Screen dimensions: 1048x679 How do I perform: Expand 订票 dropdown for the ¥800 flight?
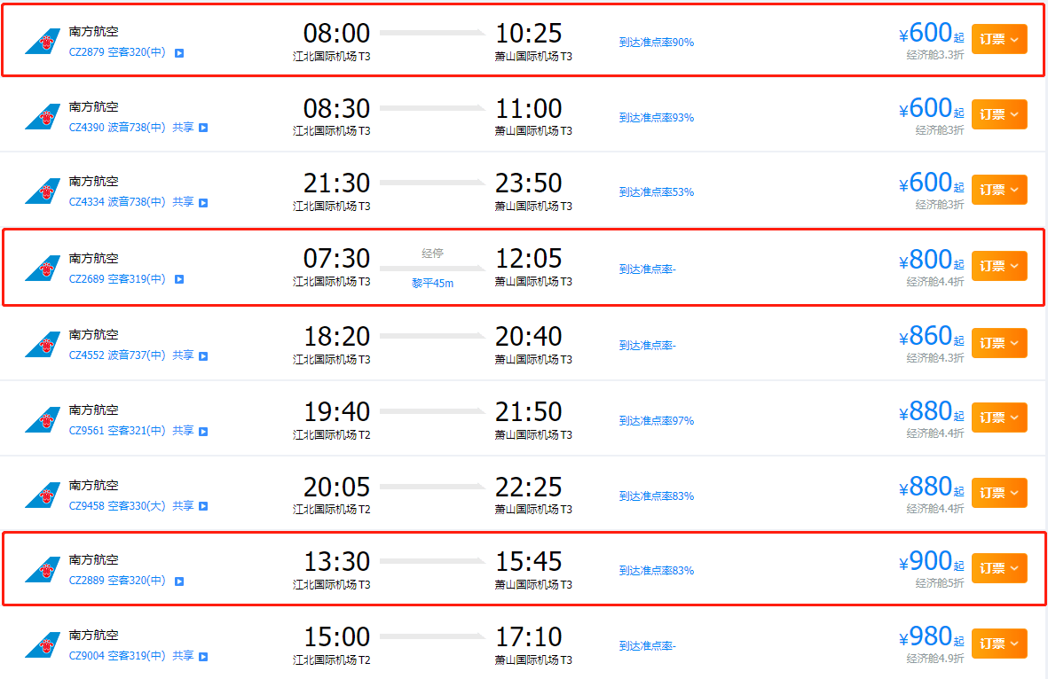pyautogui.click(x=999, y=266)
